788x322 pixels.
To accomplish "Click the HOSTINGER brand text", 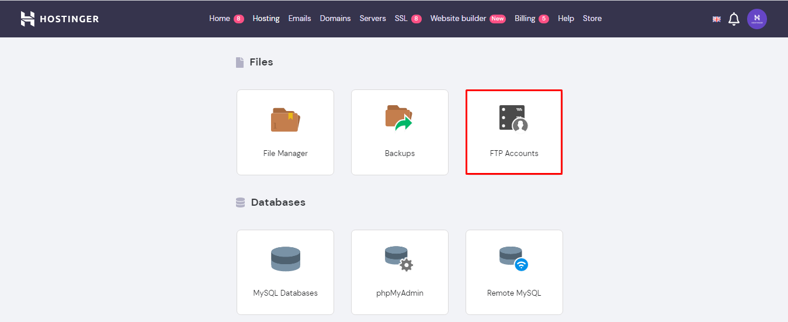I will [x=69, y=19].
